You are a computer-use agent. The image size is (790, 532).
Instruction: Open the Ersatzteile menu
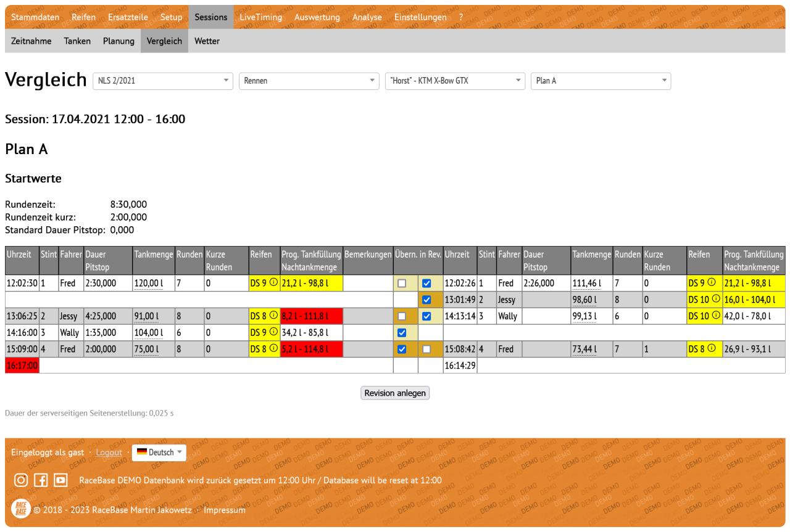(x=128, y=17)
